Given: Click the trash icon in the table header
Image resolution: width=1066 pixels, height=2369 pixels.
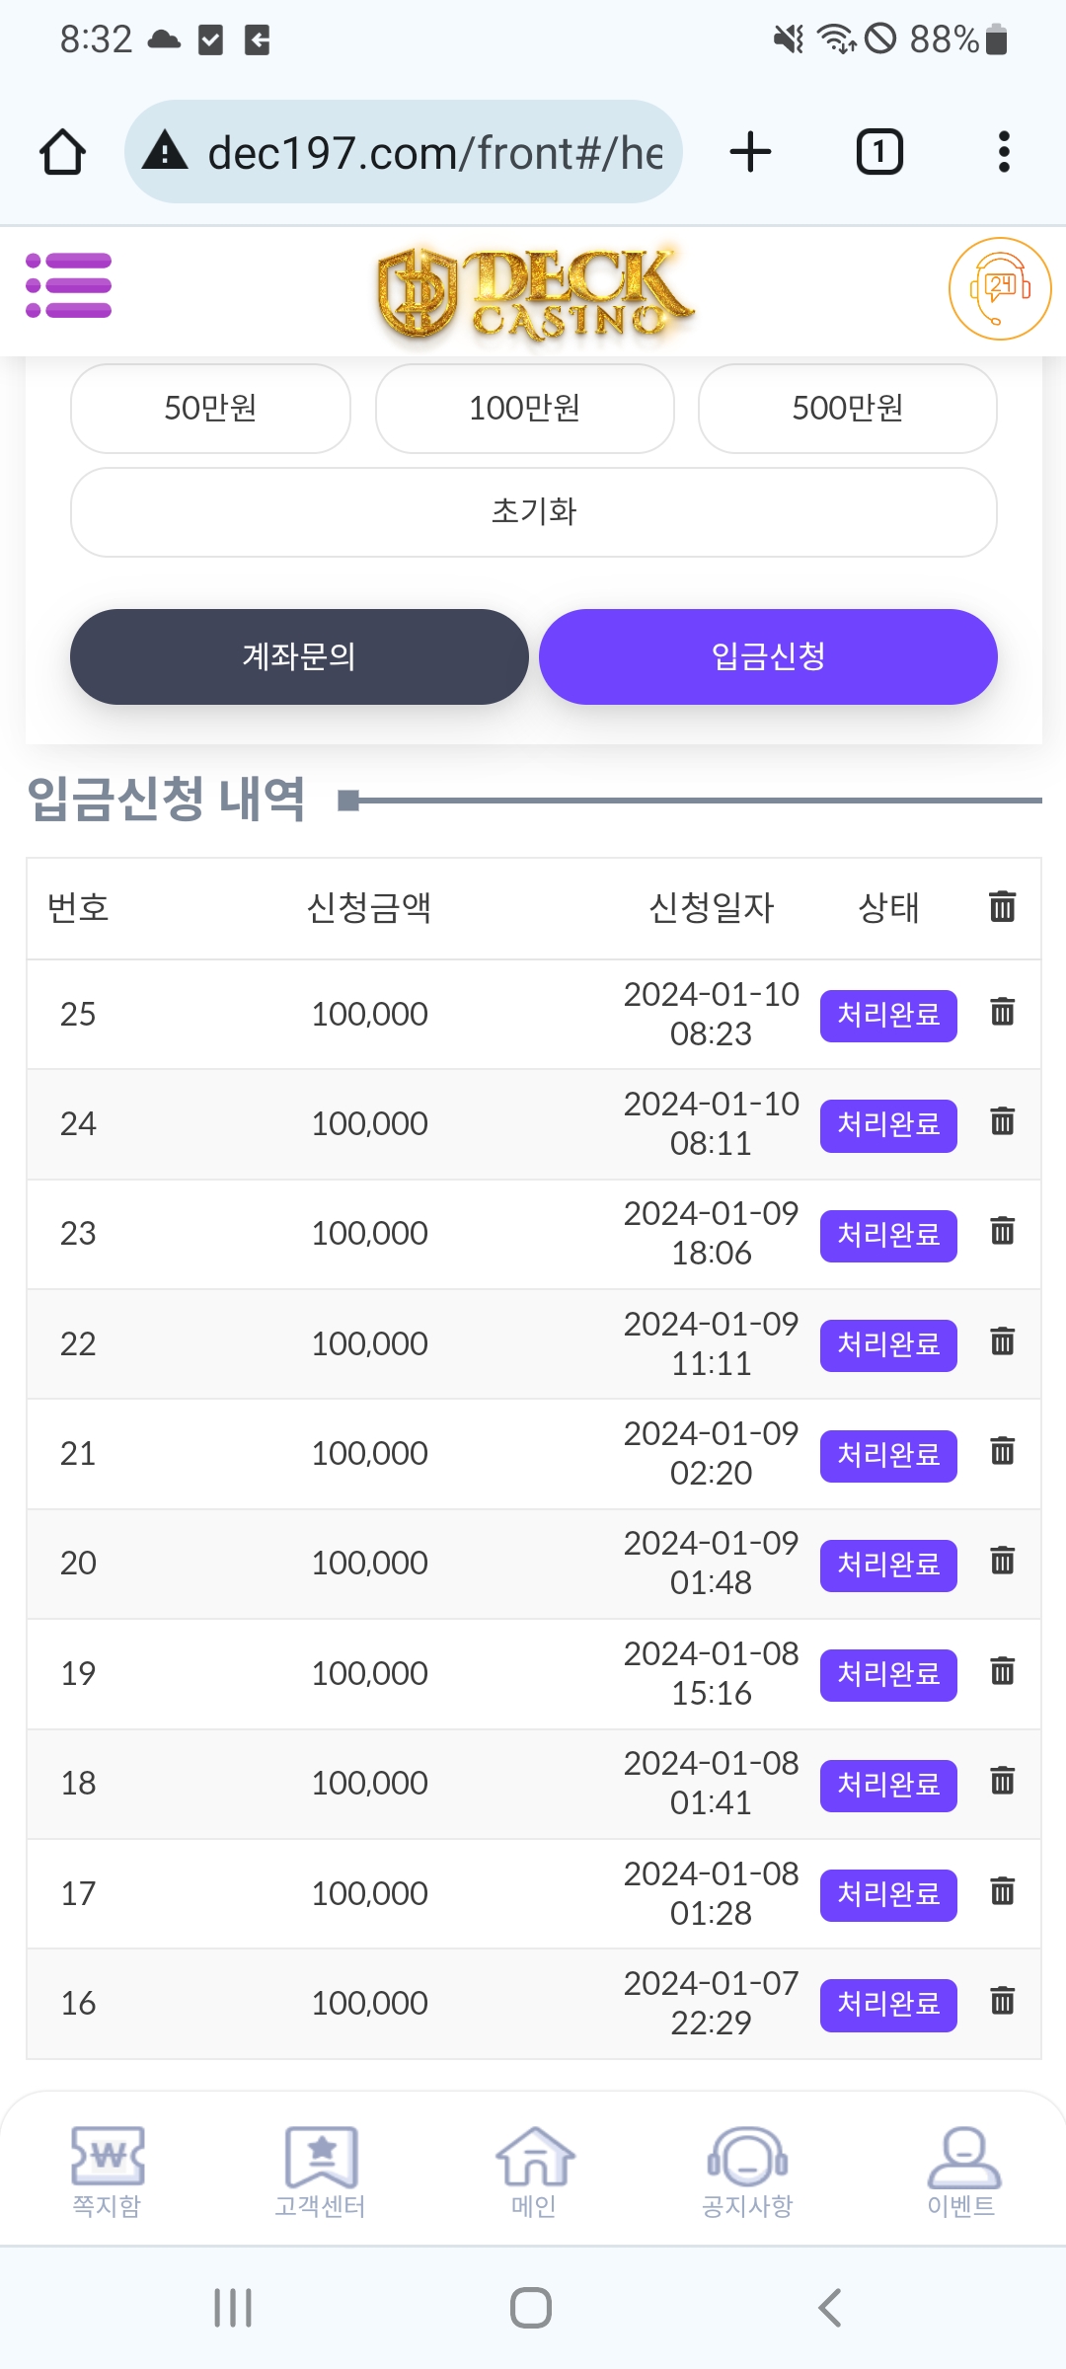Looking at the screenshot, I should point(1002,906).
